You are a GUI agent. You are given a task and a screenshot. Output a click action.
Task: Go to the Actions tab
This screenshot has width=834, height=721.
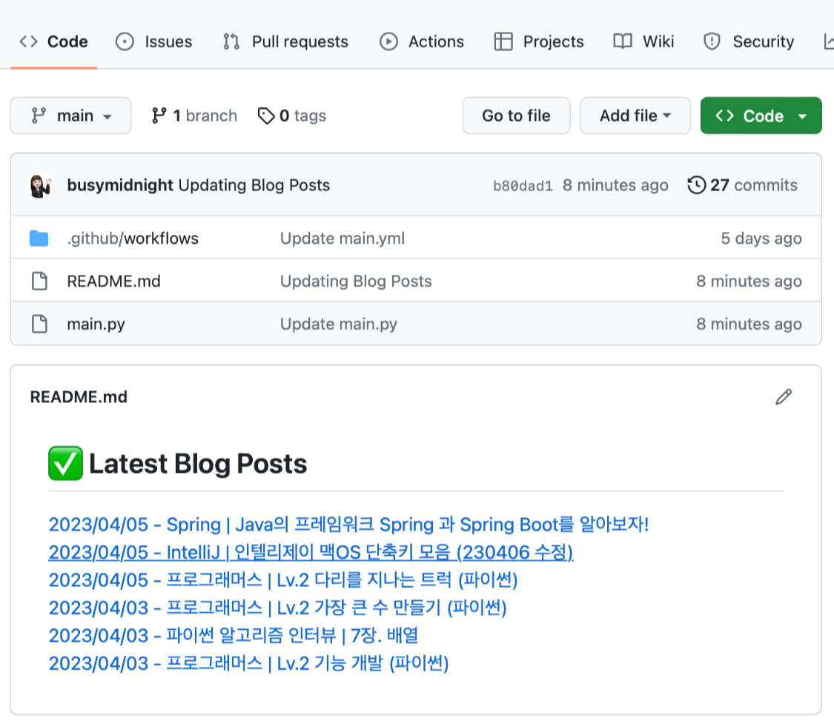pos(421,41)
